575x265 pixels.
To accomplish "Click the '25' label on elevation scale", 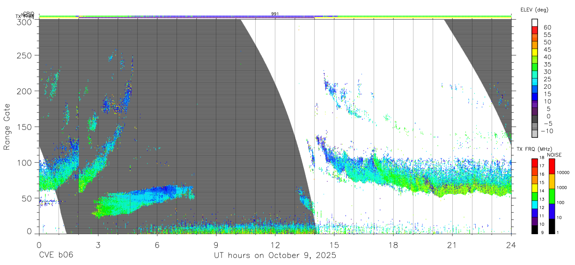I will [547, 79].
